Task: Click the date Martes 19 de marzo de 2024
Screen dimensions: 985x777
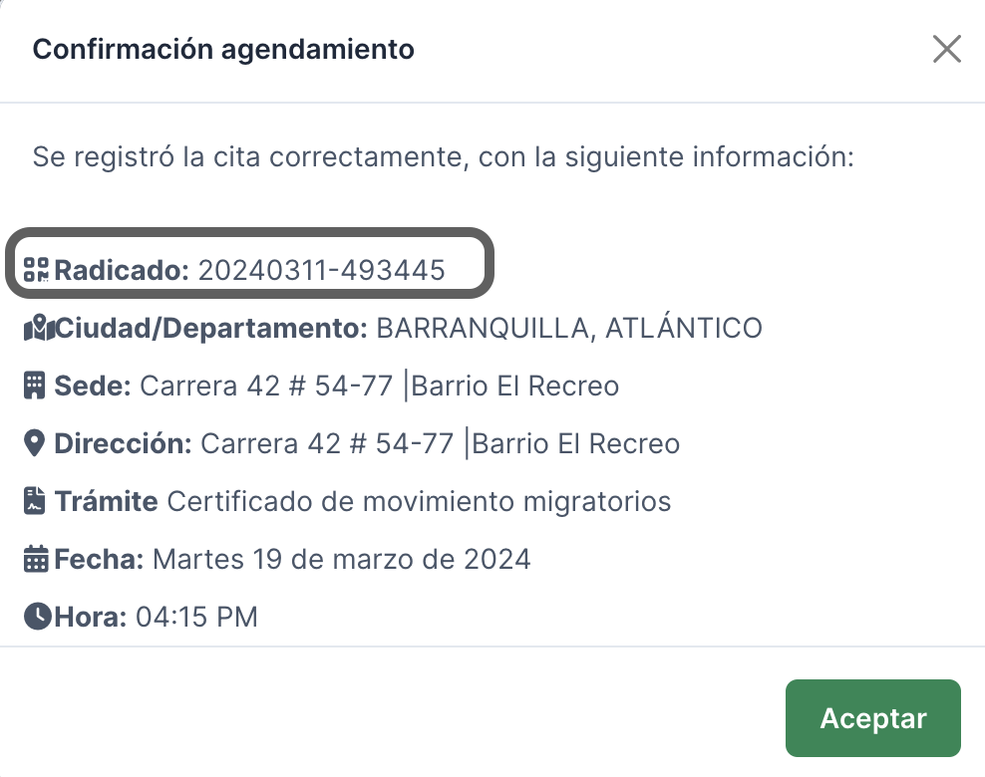Action: (341, 559)
